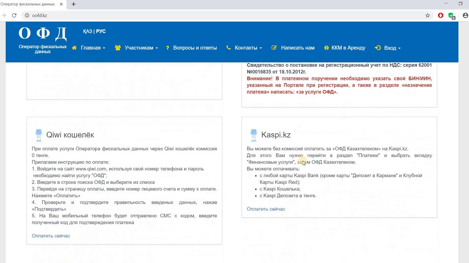
Task: Click the site info icon in address bar
Action: pyautogui.click(x=27, y=15)
